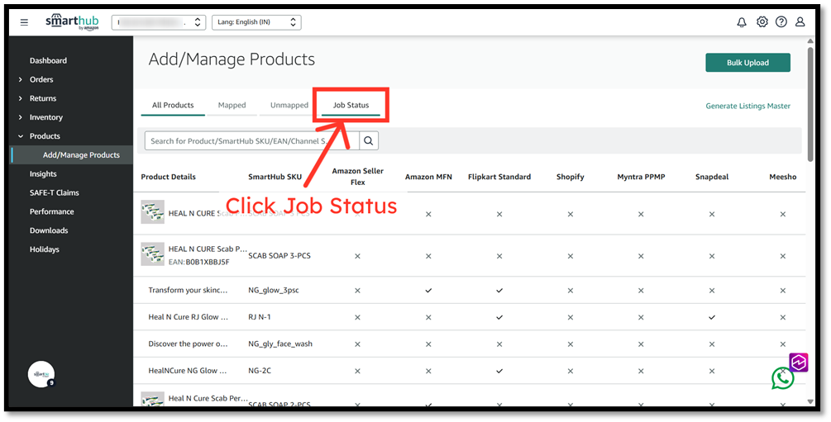Click the SmartHub round avatar badge
The width and height of the screenshot is (831, 422).
click(41, 374)
